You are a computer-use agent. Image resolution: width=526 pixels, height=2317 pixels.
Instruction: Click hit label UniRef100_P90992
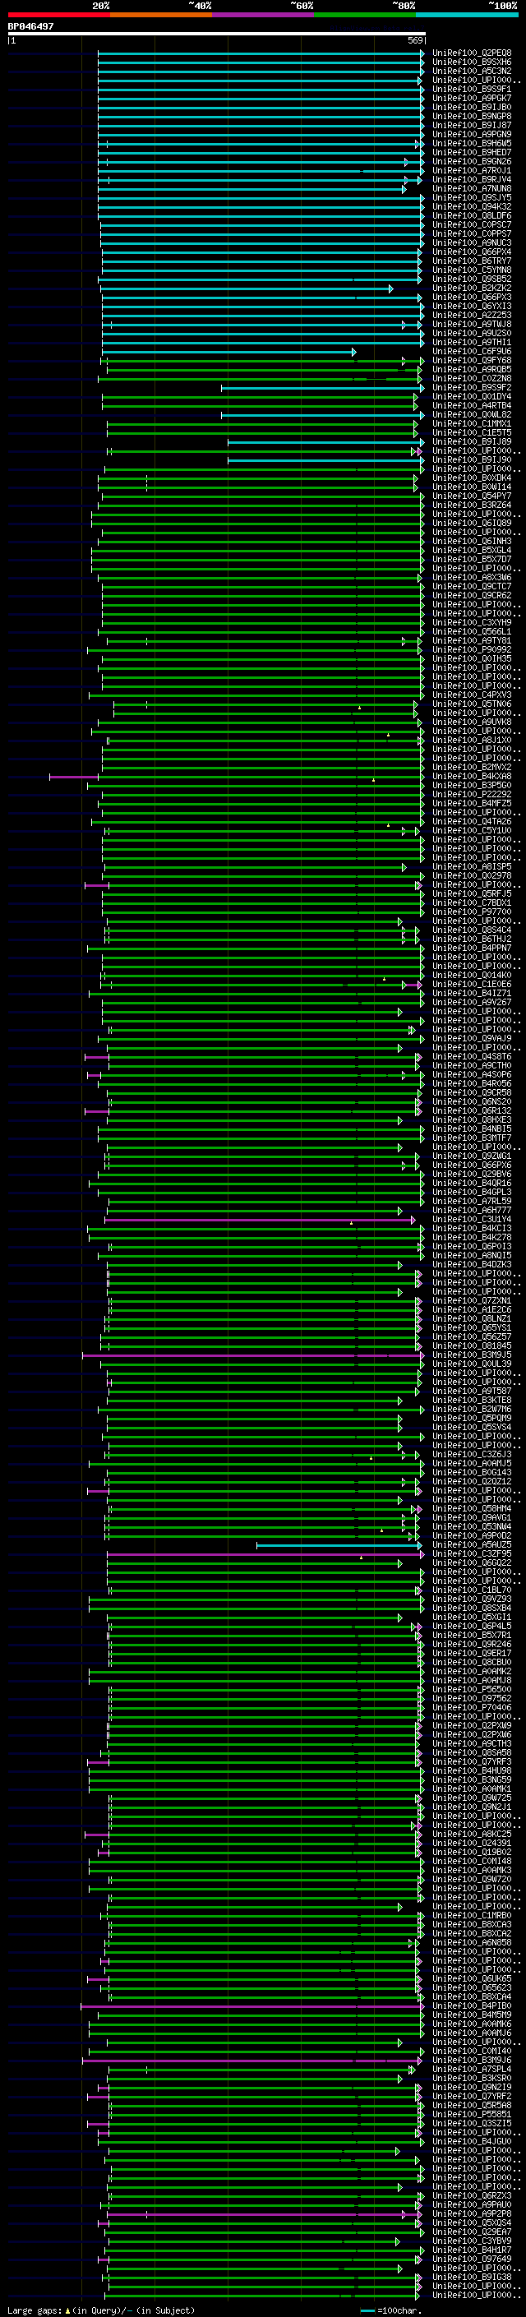coord(472,649)
